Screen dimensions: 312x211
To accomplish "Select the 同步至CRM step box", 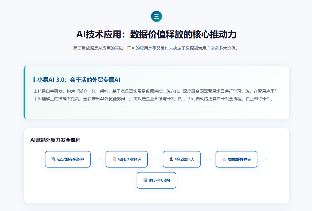I will pos(156,180).
